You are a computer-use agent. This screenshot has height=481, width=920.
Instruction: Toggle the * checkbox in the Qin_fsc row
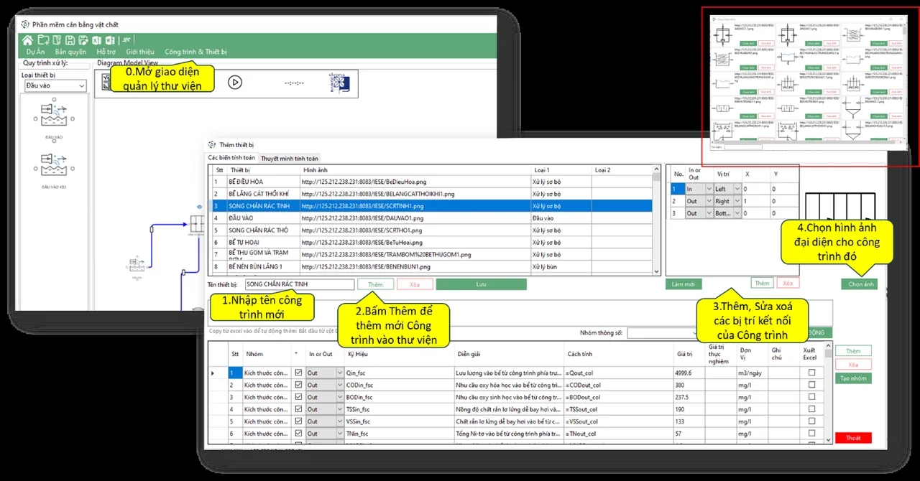(298, 373)
